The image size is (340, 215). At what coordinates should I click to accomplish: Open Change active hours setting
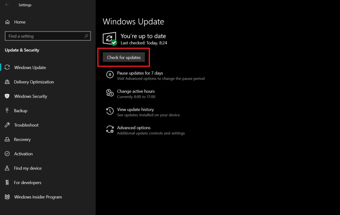tap(136, 91)
